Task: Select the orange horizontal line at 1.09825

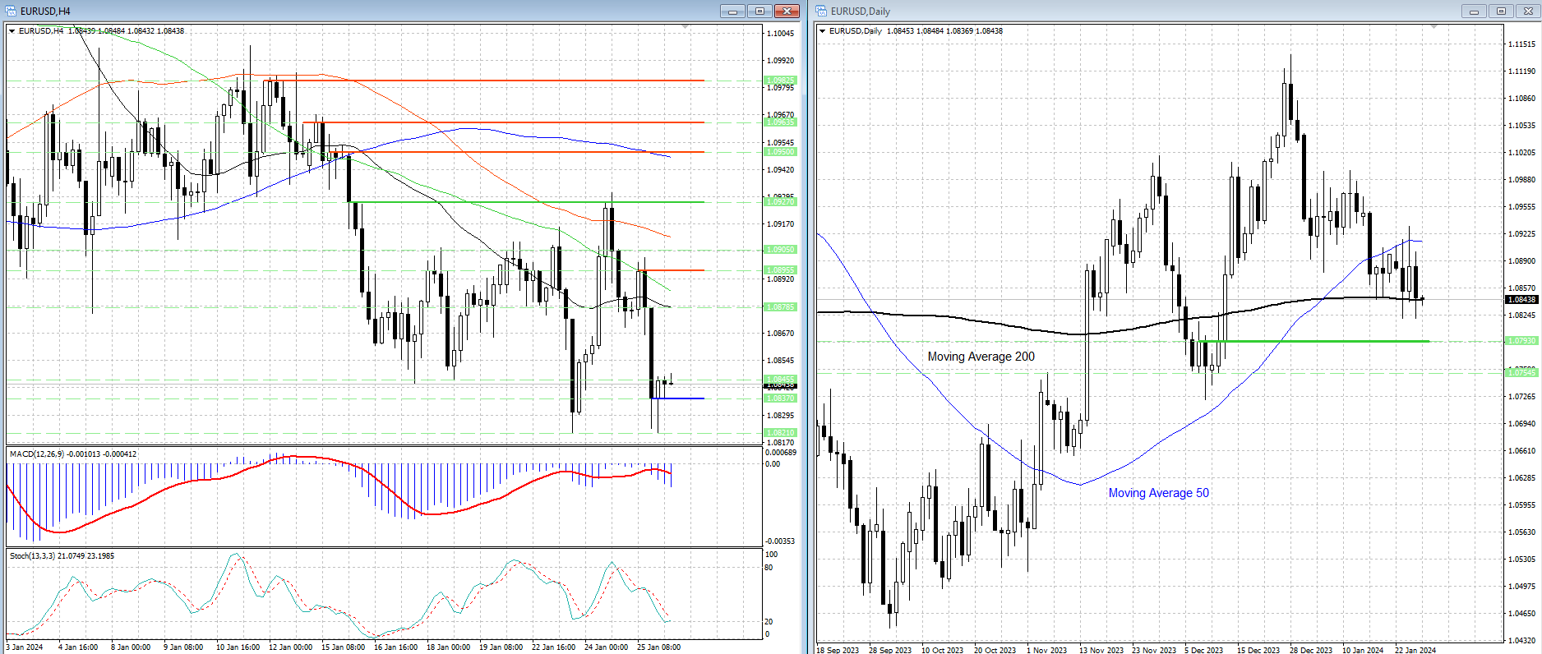Action: click(x=484, y=81)
